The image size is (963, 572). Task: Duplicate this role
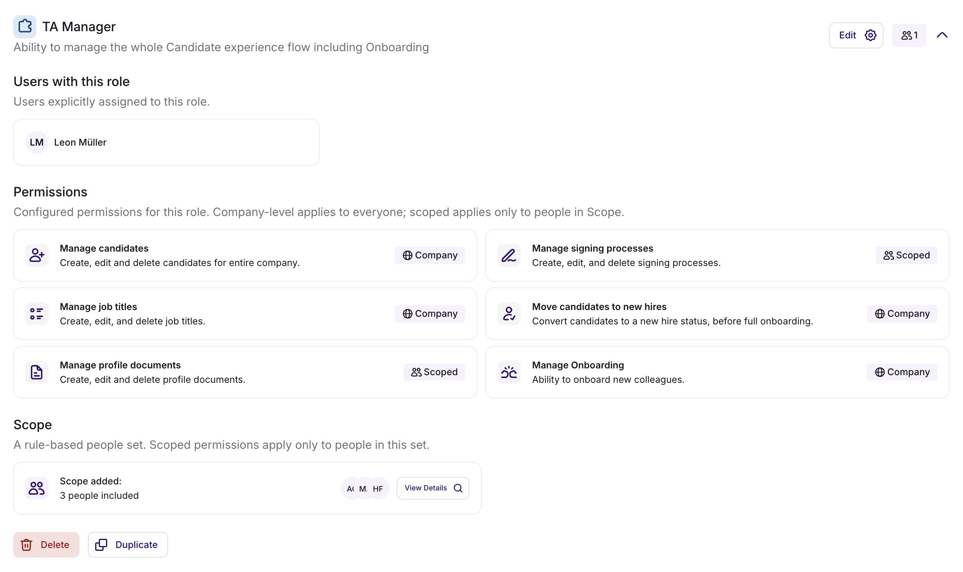(x=128, y=545)
